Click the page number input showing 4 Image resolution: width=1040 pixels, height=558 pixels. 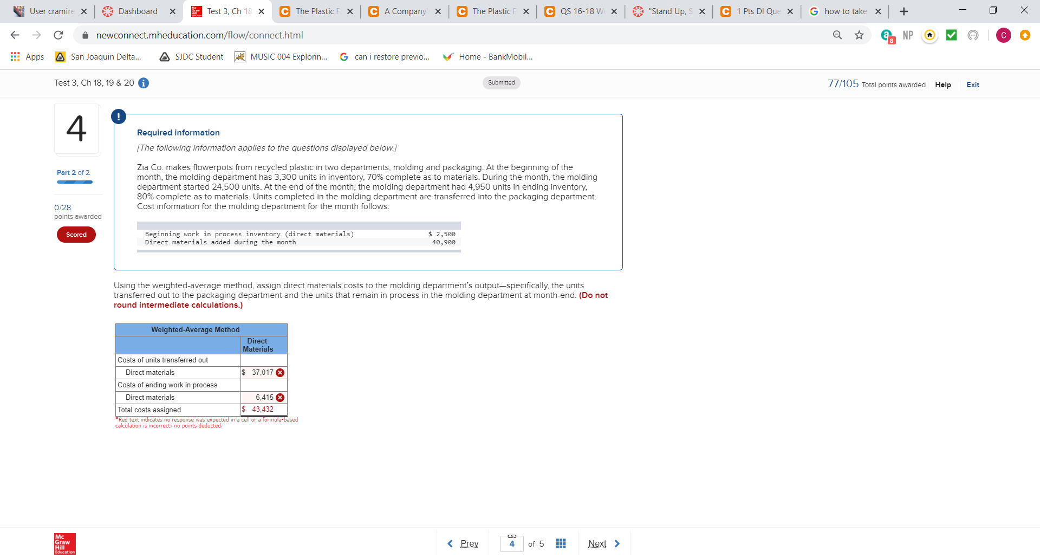click(511, 543)
